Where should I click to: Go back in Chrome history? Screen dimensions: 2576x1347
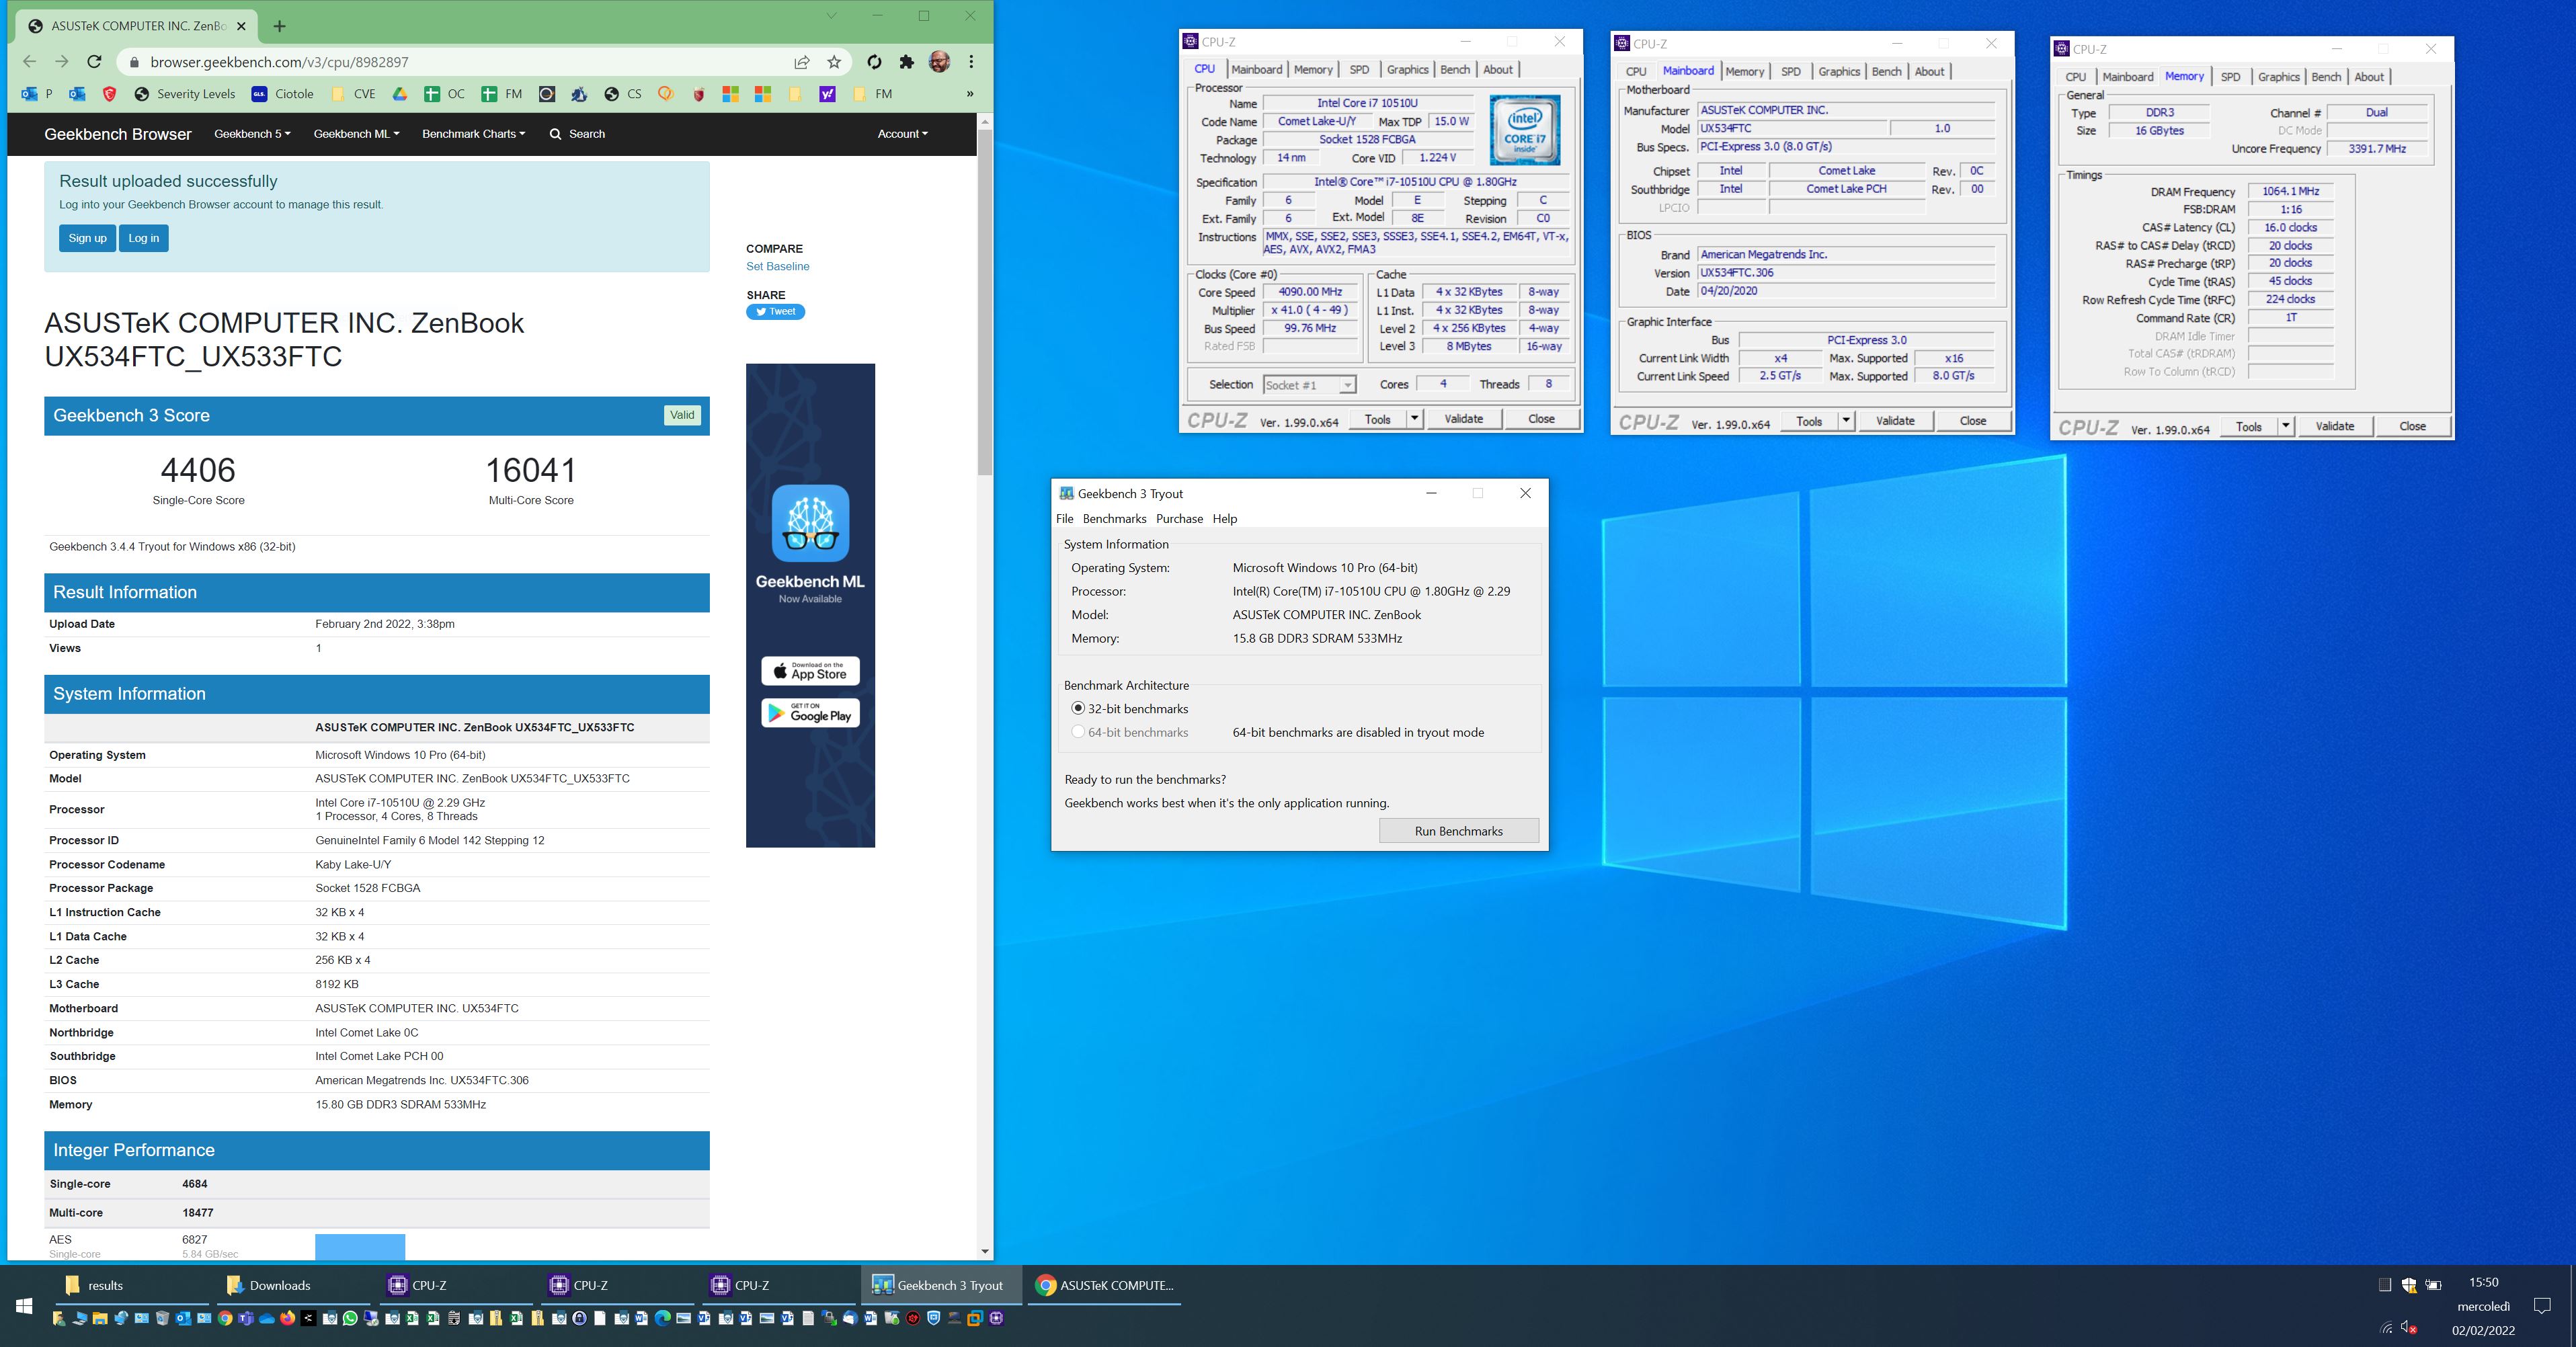pos(30,62)
